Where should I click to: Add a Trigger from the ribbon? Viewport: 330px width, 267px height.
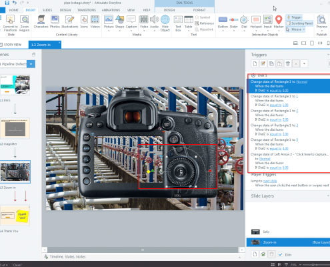(x=294, y=17)
